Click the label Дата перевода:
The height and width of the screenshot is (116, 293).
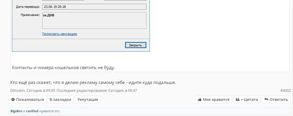pyautogui.click(x=28, y=7)
